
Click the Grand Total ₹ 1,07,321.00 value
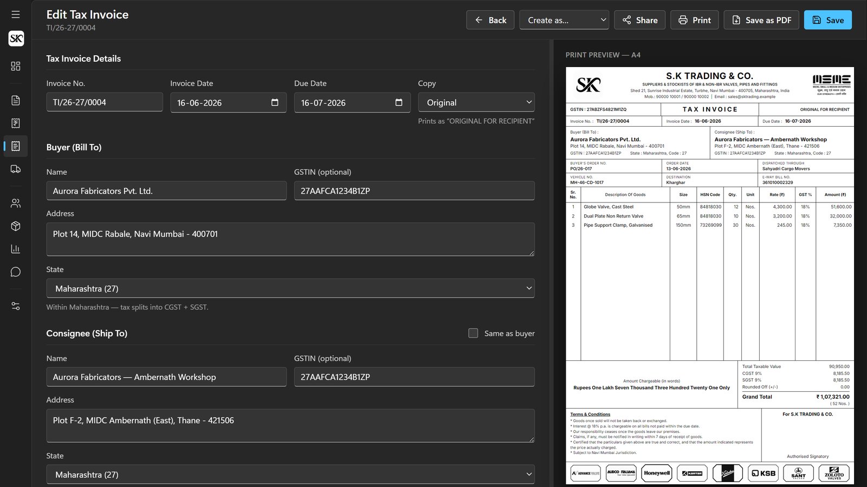833,397
